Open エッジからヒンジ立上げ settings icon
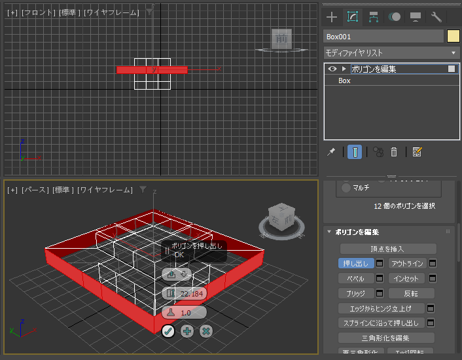The height and width of the screenshot is (360, 462). click(x=431, y=308)
